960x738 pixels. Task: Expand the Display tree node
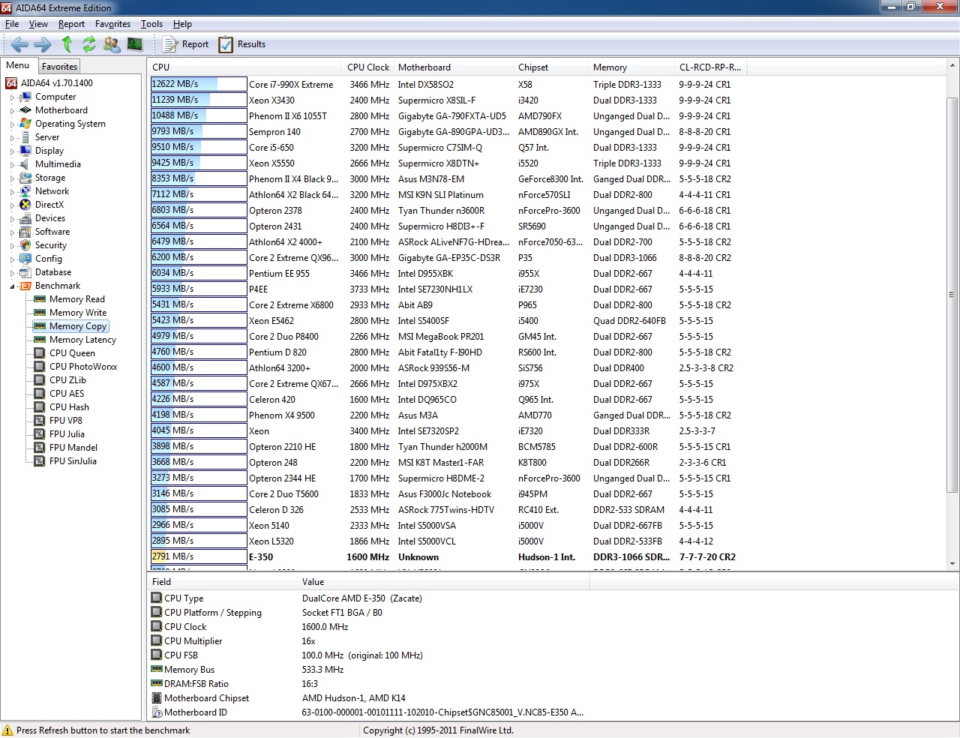pyautogui.click(x=12, y=151)
